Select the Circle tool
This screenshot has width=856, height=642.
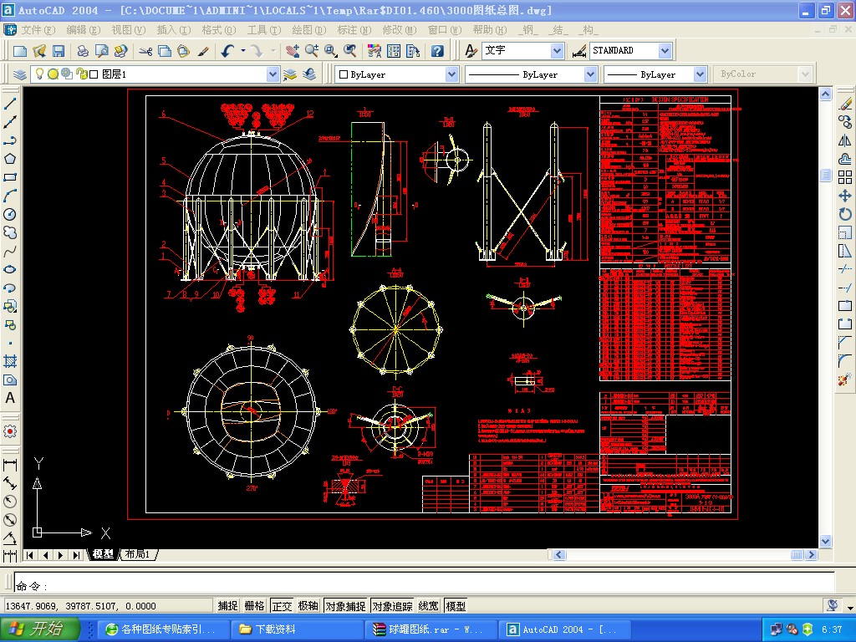[10, 215]
